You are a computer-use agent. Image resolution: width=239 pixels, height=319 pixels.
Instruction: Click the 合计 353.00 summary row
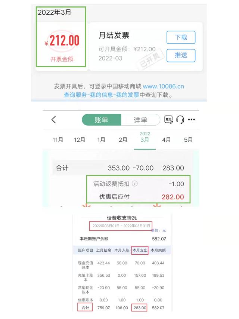120,168
